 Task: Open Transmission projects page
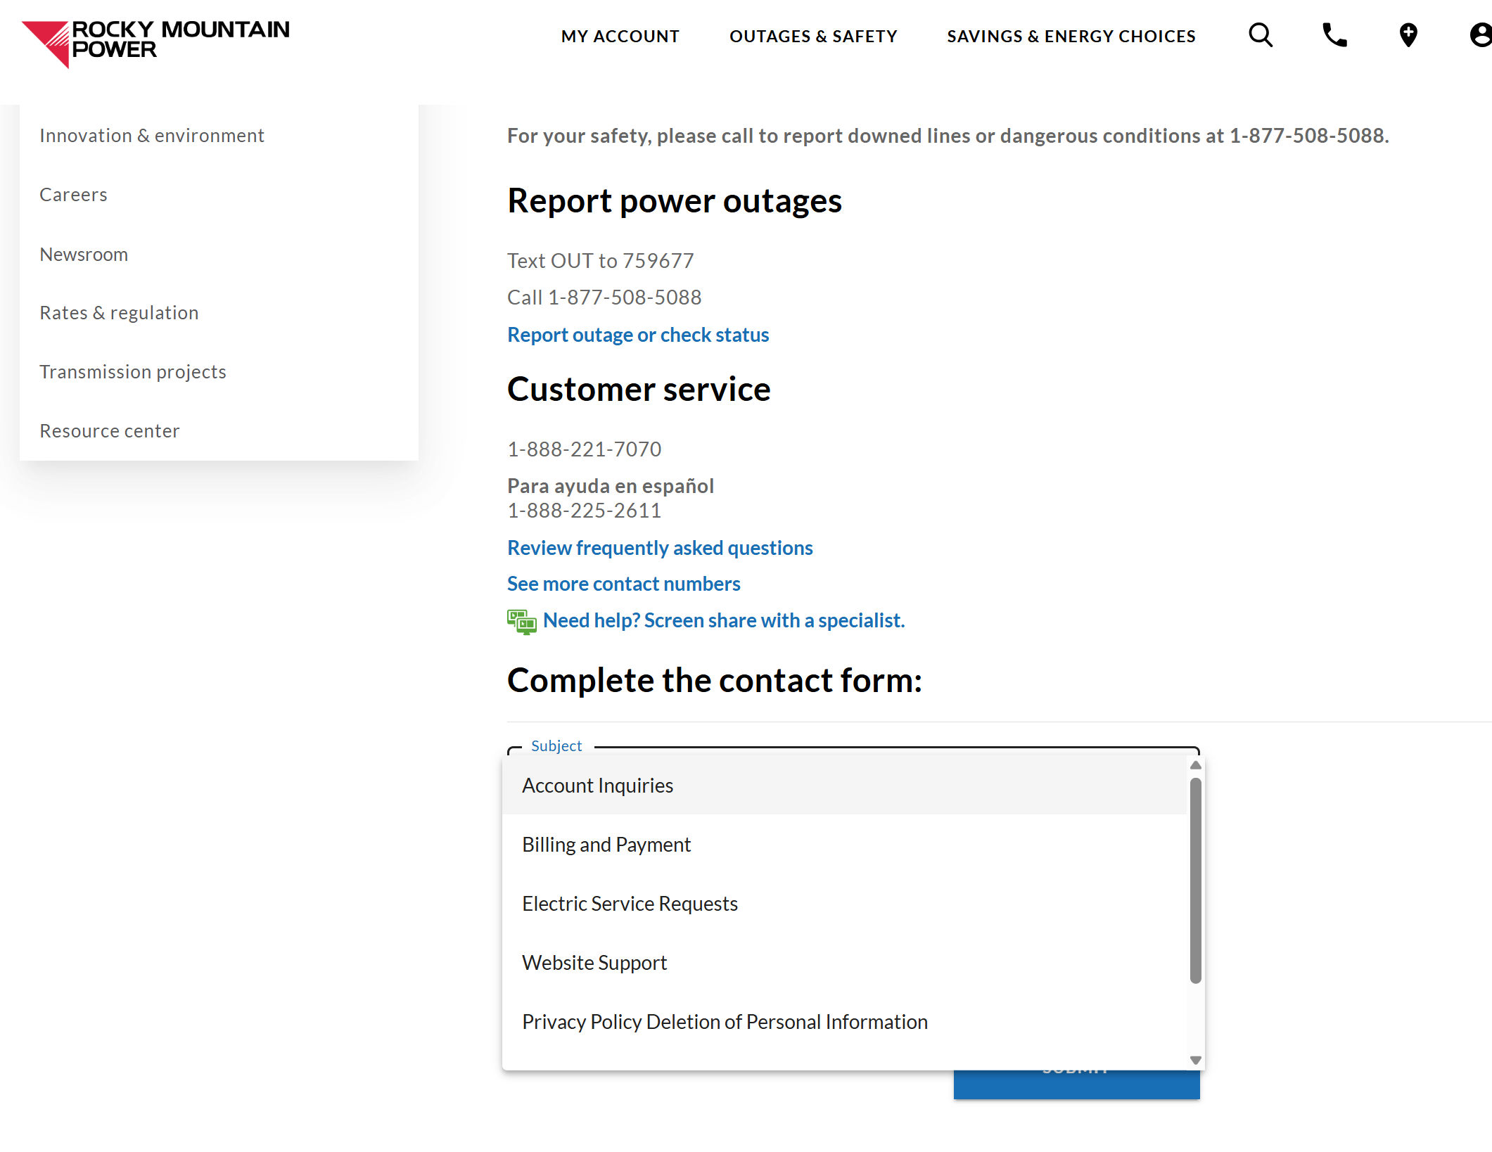click(133, 371)
